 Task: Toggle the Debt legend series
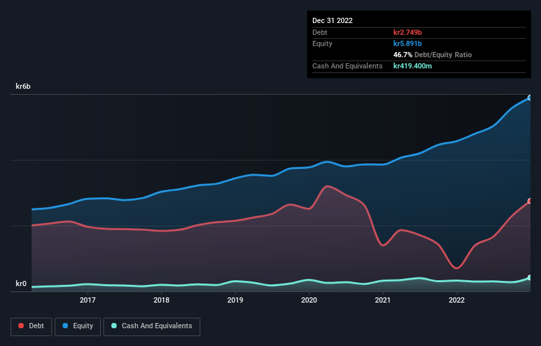(31, 326)
